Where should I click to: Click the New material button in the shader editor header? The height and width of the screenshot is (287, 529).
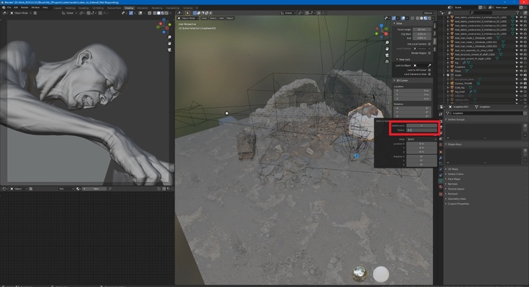click(x=94, y=189)
